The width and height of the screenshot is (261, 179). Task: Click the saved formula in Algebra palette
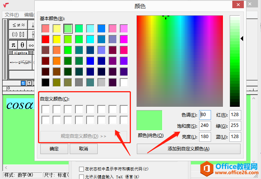click(21, 62)
